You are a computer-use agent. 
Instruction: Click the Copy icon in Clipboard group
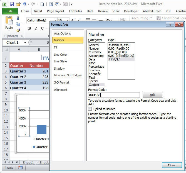click(18, 24)
